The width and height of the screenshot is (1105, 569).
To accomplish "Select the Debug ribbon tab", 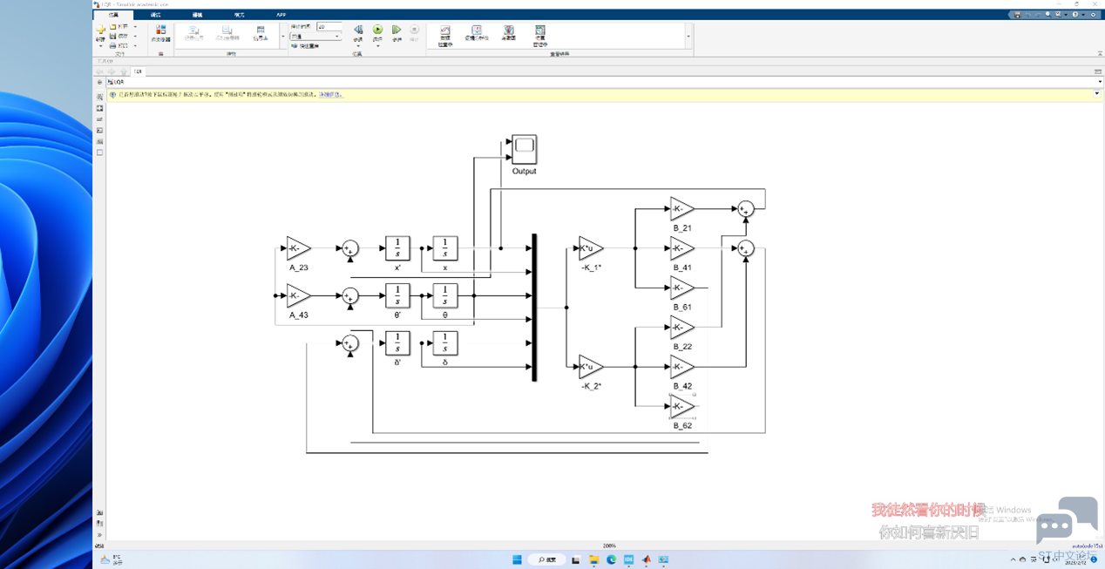I will [x=155, y=15].
